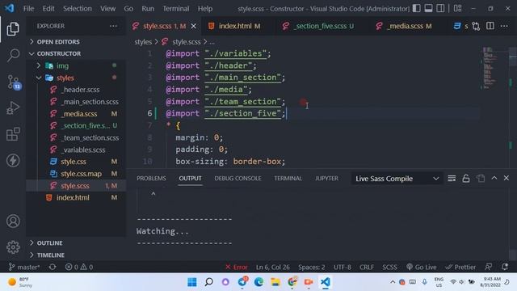This screenshot has height=291, width=517.
Task: Change SCSS language mode
Action: [x=389, y=267]
